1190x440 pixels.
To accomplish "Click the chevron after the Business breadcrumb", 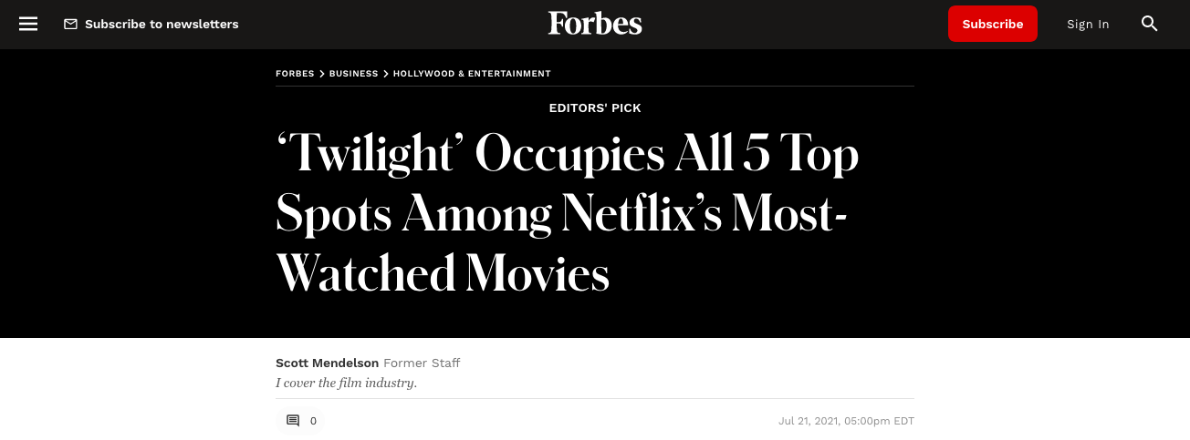I will point(386,74).
